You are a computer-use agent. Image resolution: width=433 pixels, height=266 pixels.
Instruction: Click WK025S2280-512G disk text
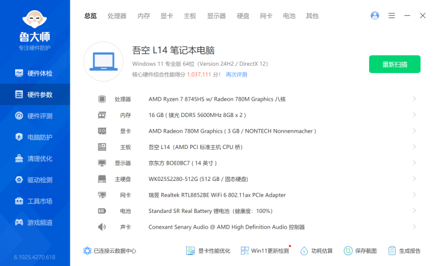click(x=198, y=179)
